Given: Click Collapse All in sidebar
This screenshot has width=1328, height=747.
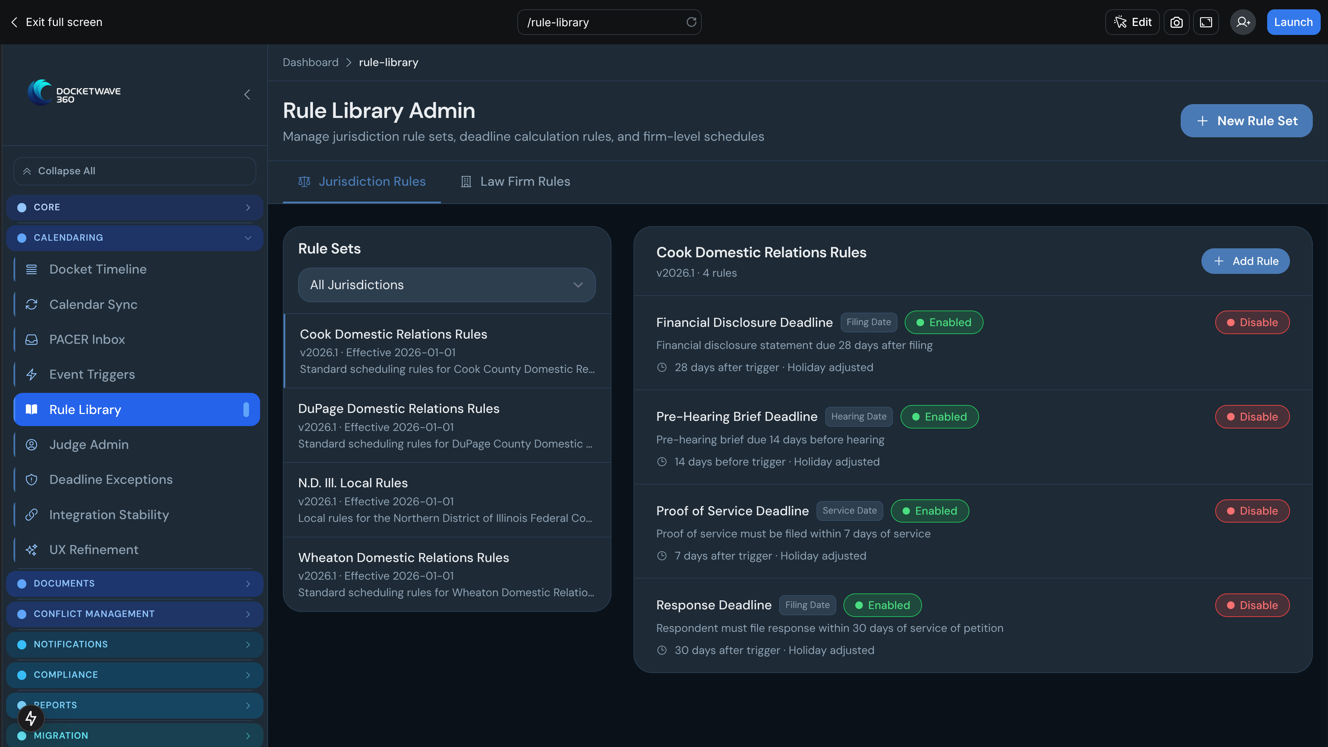Looking at the screenshot, I should point(135,170).
